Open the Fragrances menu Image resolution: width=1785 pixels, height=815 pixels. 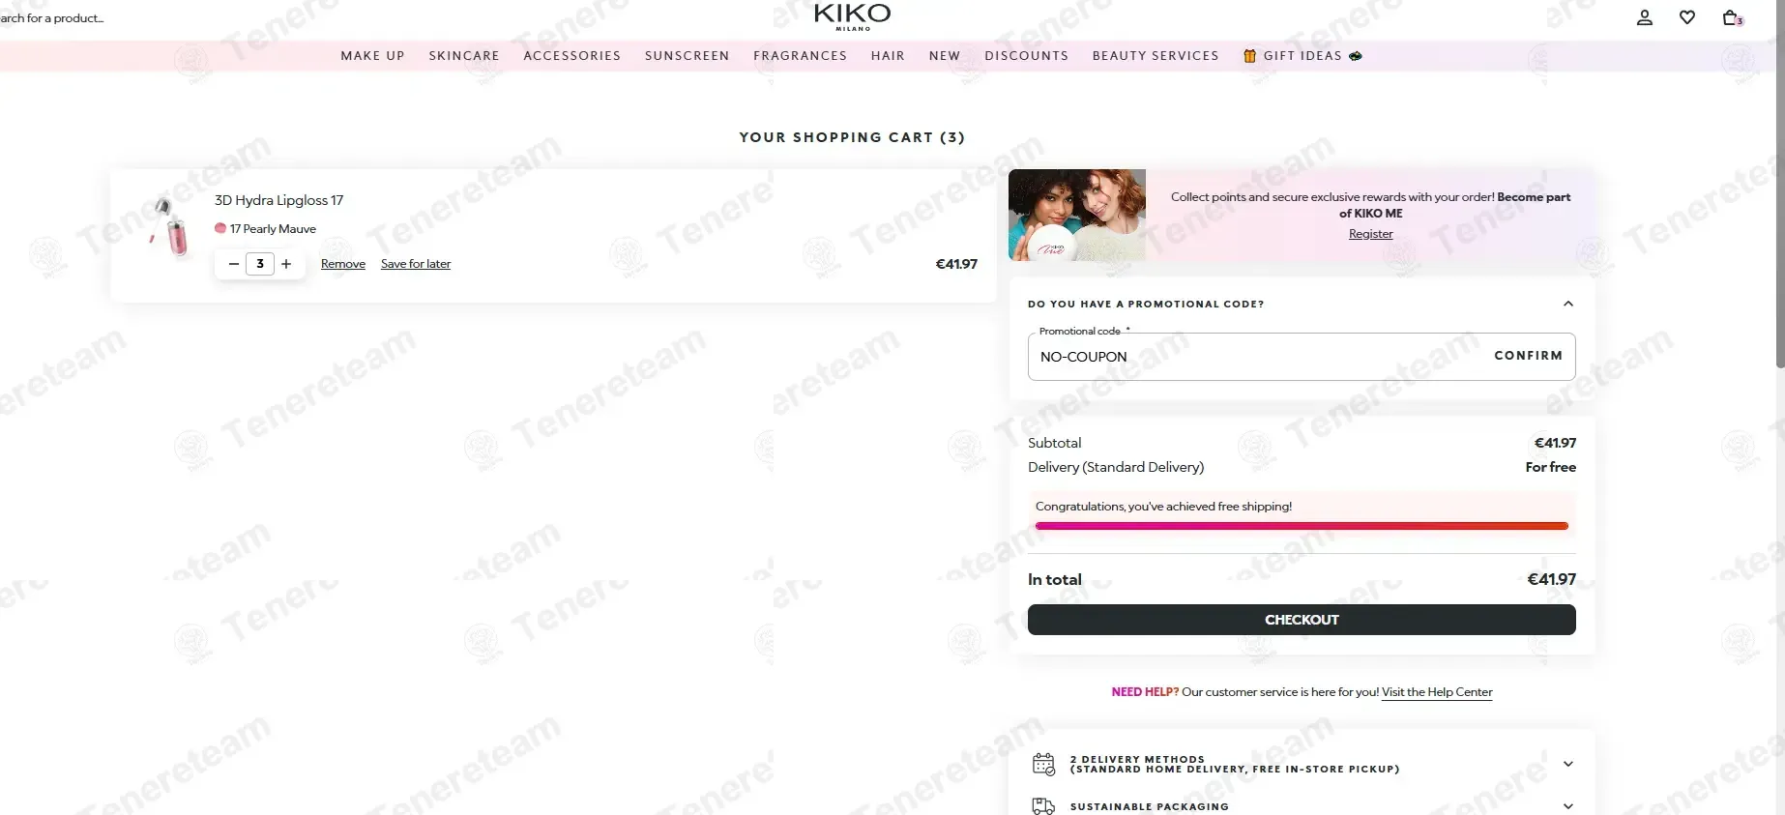pos(801,56)
